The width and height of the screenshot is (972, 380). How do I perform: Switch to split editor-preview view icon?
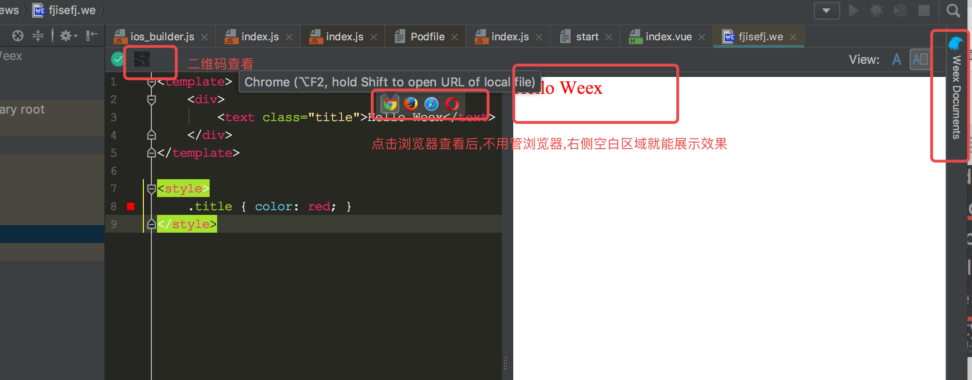(x=920, y=60)
